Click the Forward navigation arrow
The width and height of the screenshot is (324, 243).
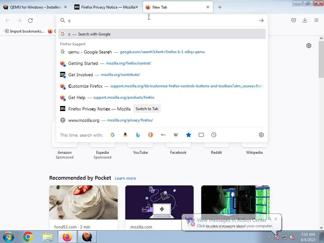pos(19,21)
